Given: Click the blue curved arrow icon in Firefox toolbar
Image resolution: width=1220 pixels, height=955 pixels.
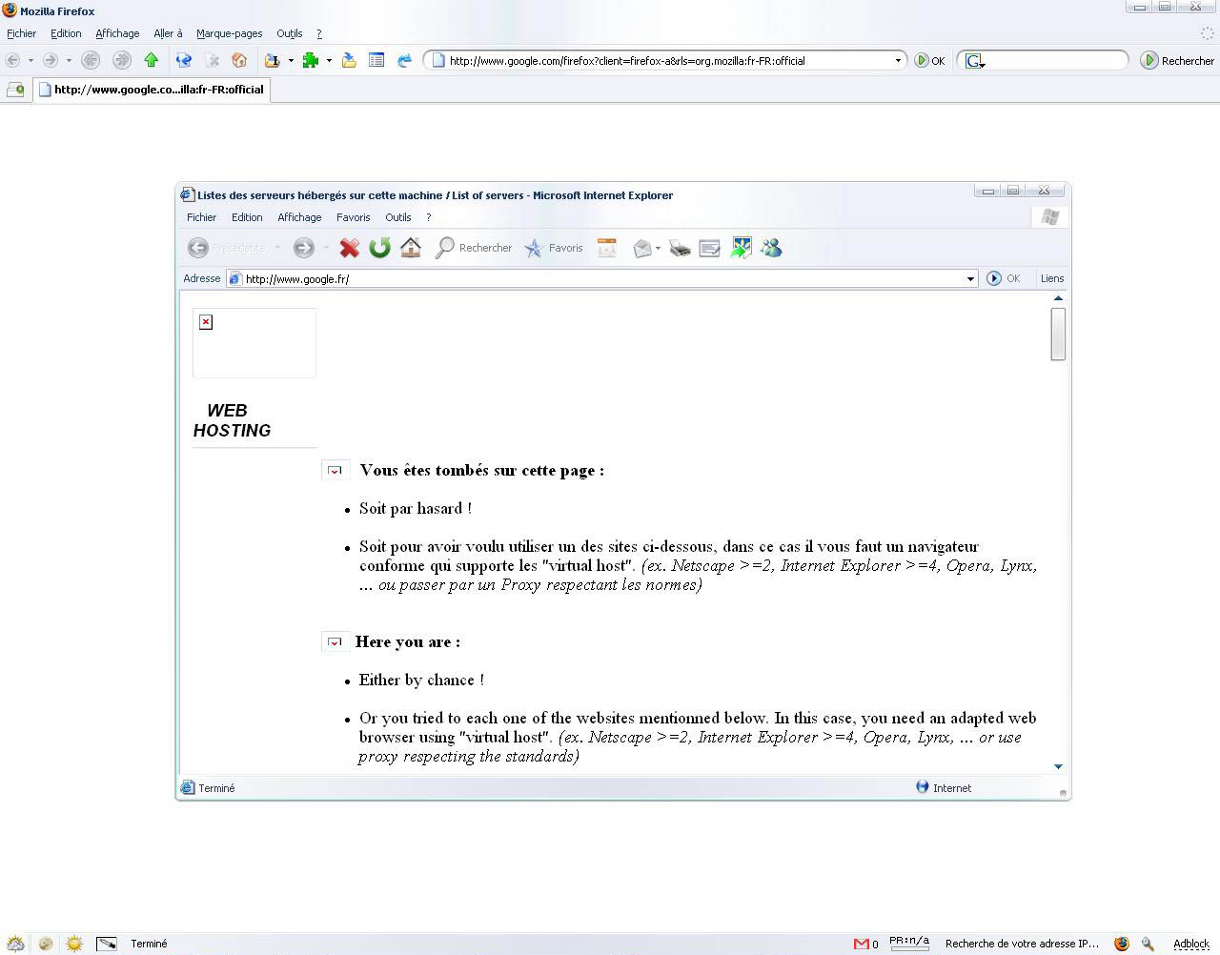Looking at the screenshot, I should pyautogui.click(x=404, y=60).
